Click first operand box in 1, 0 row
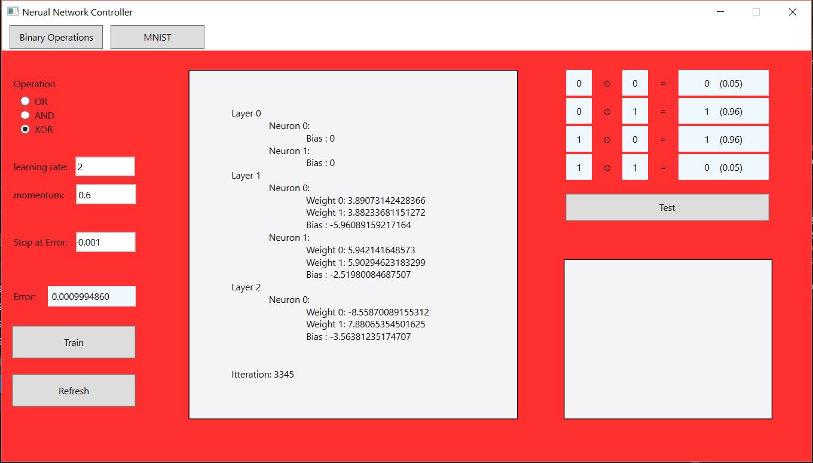Viewport: 813px width, 463px height. click(x=579, y=139)
